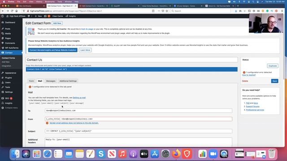
Task: Open the Firefox hamburger menu
Action: coord(282,11)
